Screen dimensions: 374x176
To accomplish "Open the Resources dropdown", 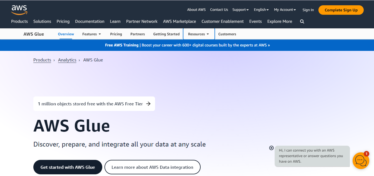I will tap(199, 34).
